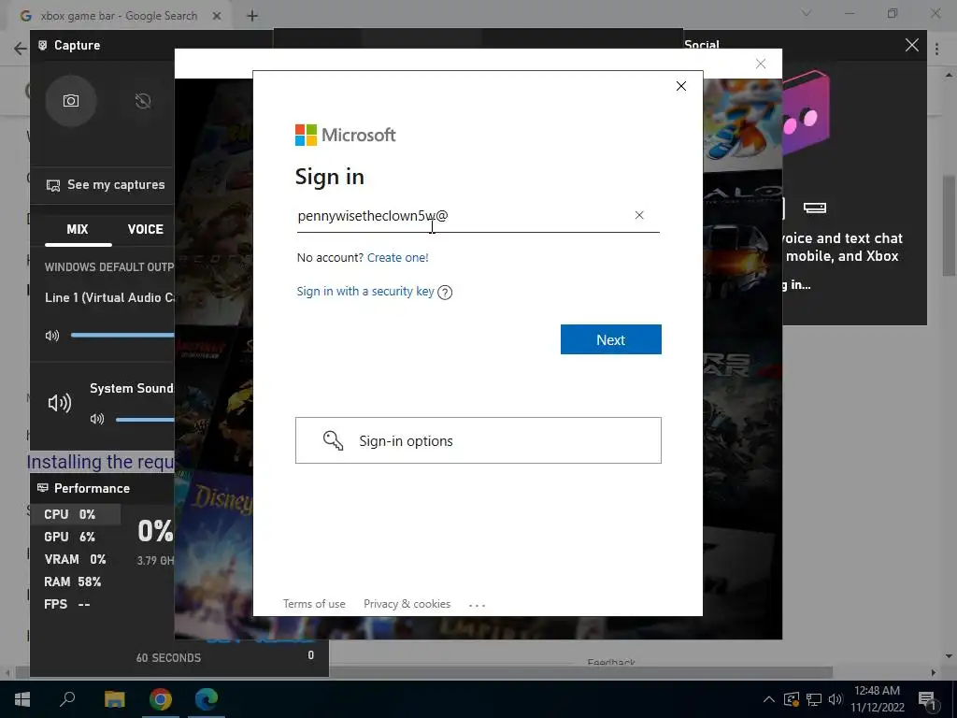Mute the Line 1 output speaker icon
The width and height of the screenshot is (957, 718).
[x=52, y=336]
